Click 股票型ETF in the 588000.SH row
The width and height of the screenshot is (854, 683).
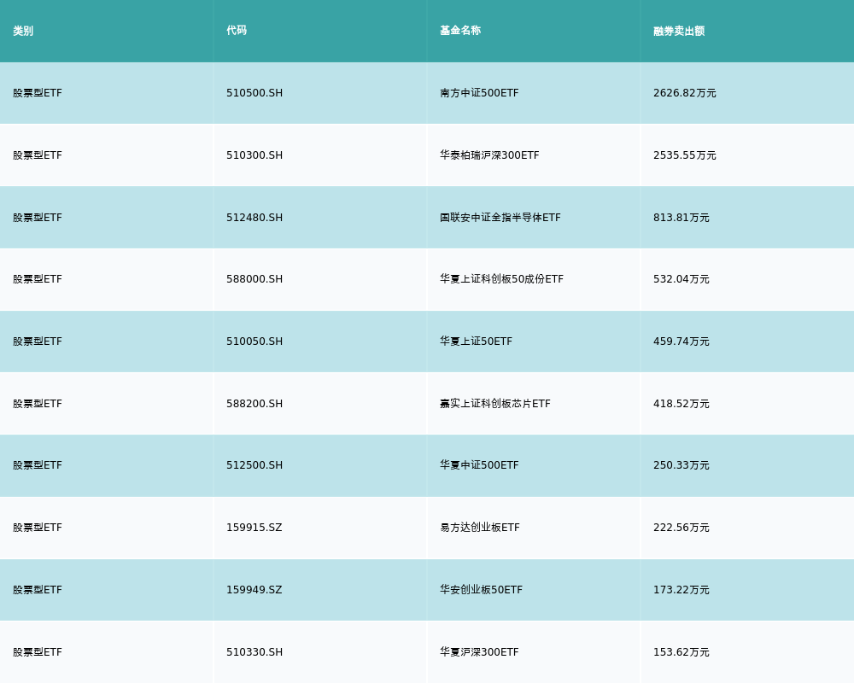pos(38,279)
